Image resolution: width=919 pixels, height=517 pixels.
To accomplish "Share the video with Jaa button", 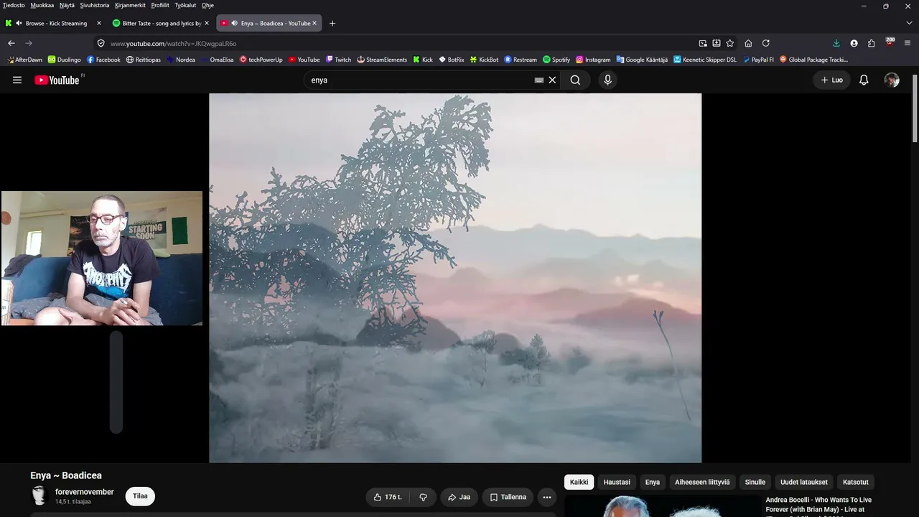I will pos(459,497).
